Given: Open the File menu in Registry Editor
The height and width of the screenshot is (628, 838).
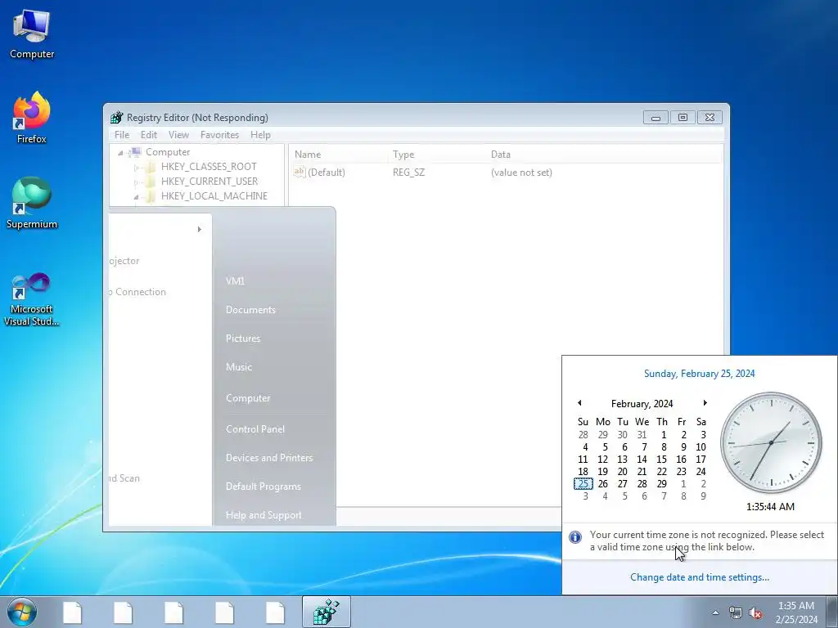Looking at the screenshot, I should 122,135.
